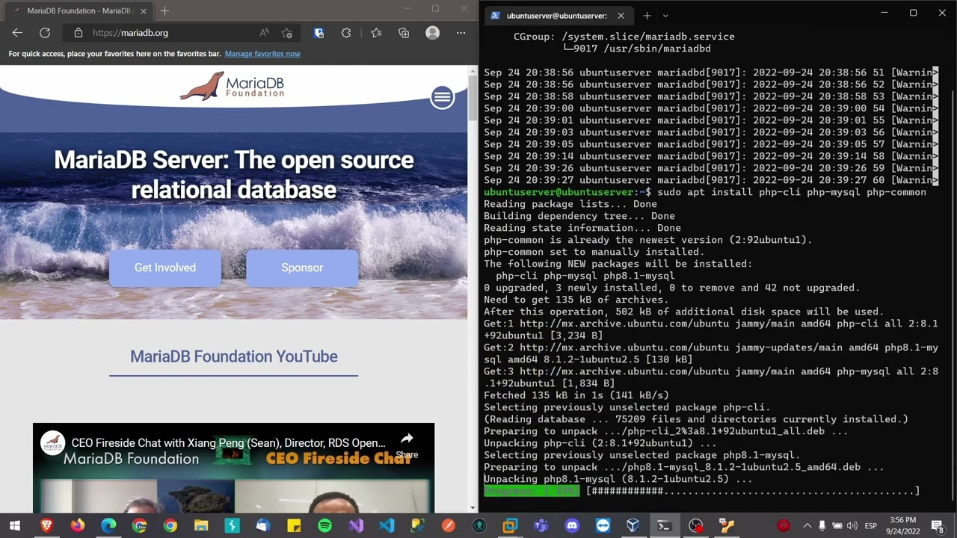
Task: Click 'sudo apt install php-cli' command text
Action: tap(792, 192)
